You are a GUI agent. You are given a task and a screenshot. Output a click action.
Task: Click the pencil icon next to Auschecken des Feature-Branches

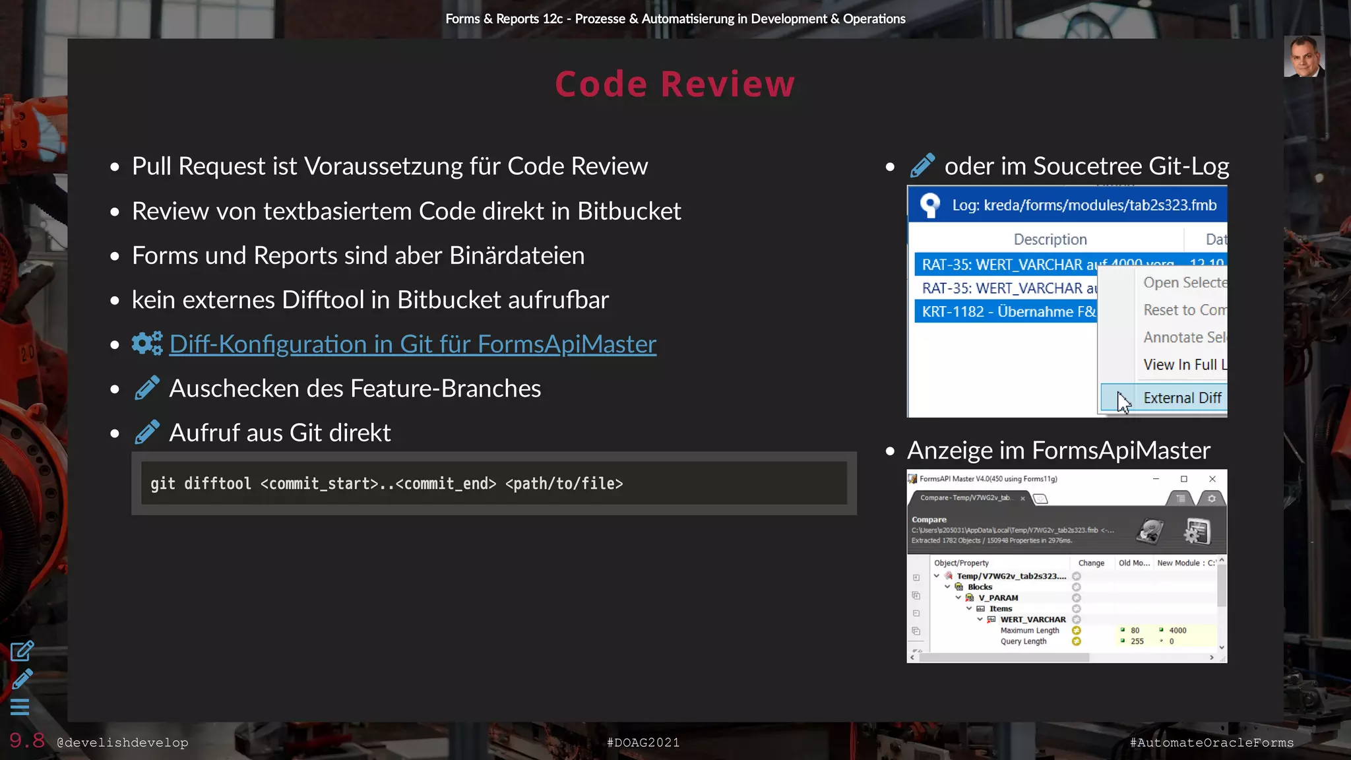tap(146, 388)
